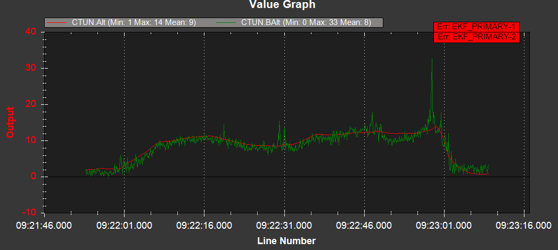Select the Err: EKF_PRIMARY-2 error label
This screenshot has width=558, height=250.
(477, 37)
